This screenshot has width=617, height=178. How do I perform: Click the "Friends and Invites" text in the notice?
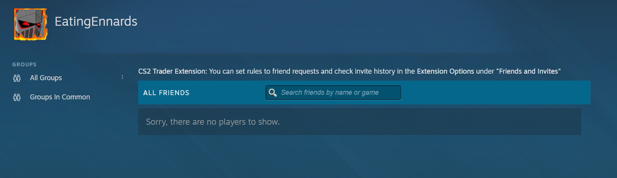528,71
